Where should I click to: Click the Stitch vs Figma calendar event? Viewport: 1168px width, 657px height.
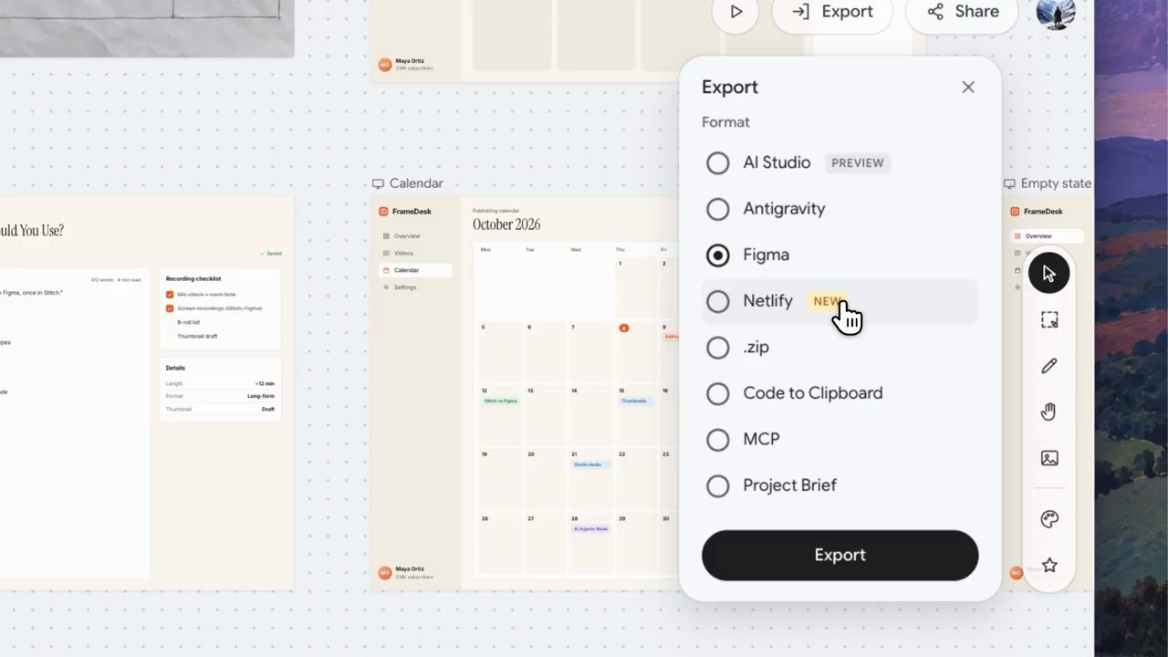(x=500, y=401)
